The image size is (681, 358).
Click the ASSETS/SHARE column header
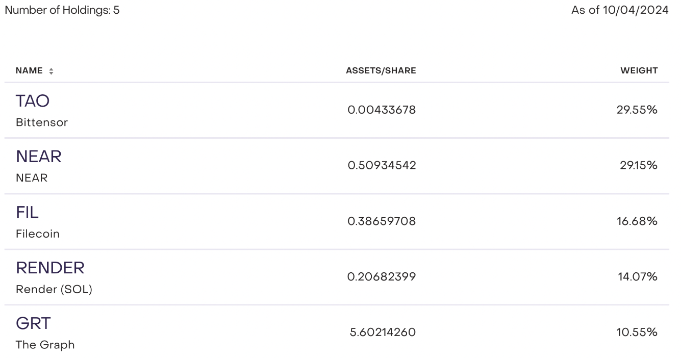(x=381, y=71)
